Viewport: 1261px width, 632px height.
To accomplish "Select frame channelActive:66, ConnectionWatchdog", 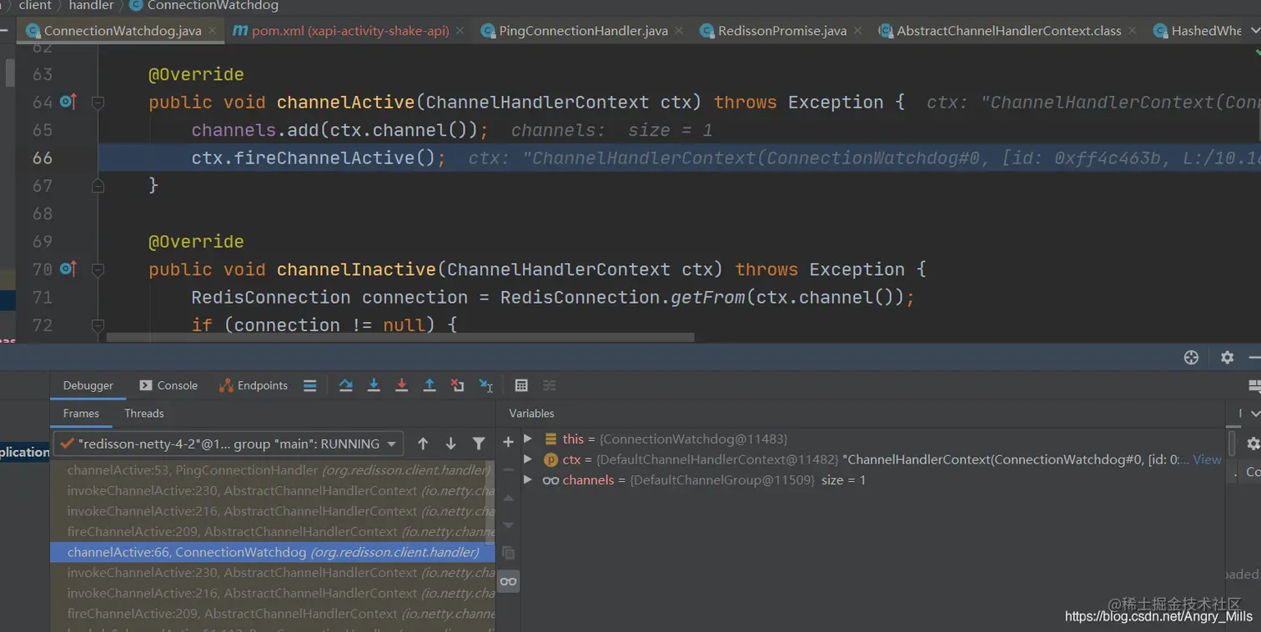I will [273, 552].
